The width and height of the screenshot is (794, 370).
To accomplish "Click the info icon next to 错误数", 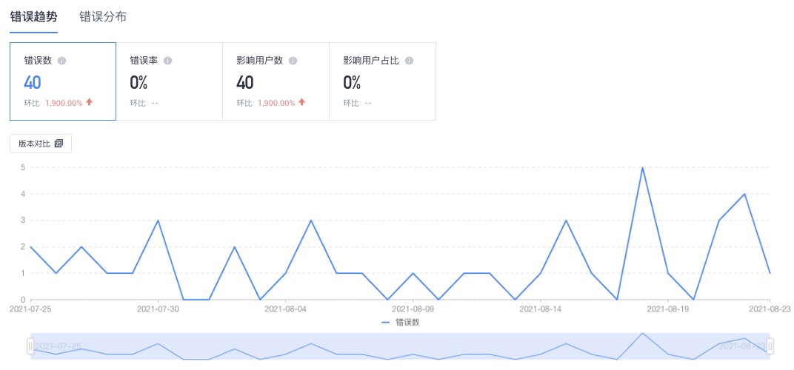I will [x=61, y=61].
